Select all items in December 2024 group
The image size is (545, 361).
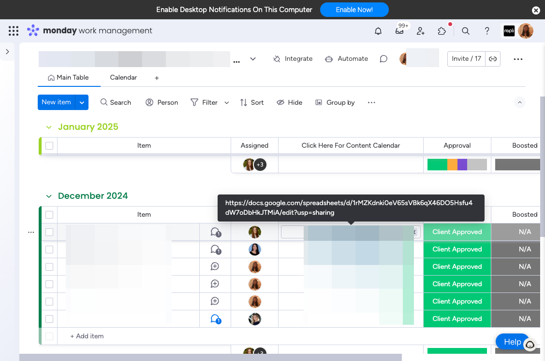coord(49,215)
